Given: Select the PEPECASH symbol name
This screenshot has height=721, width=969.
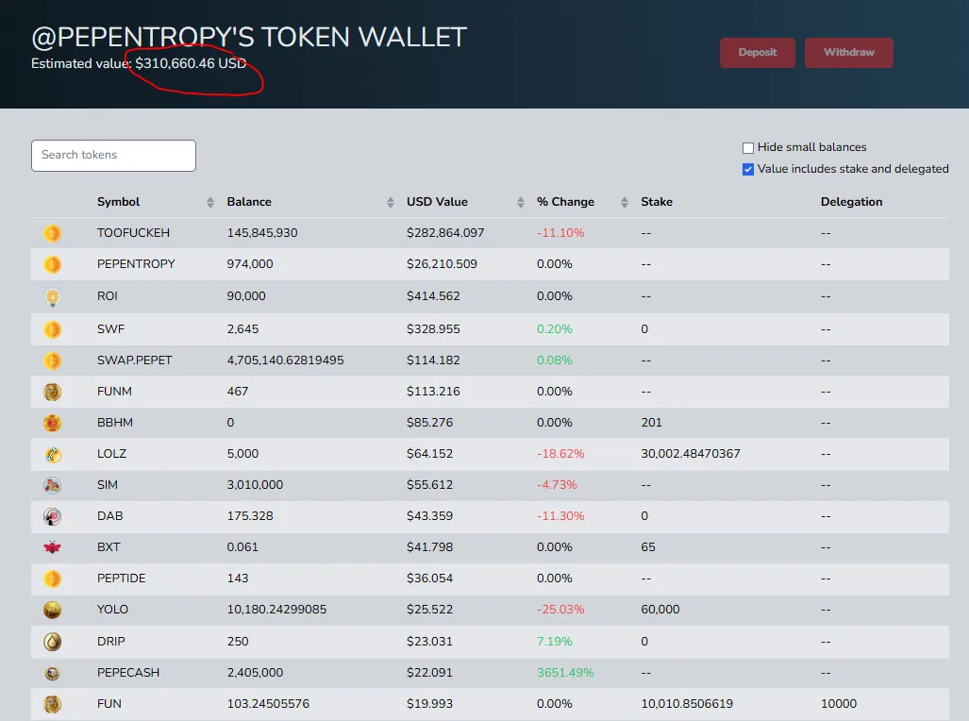Looking at the screenshot, I should point(128,673).
